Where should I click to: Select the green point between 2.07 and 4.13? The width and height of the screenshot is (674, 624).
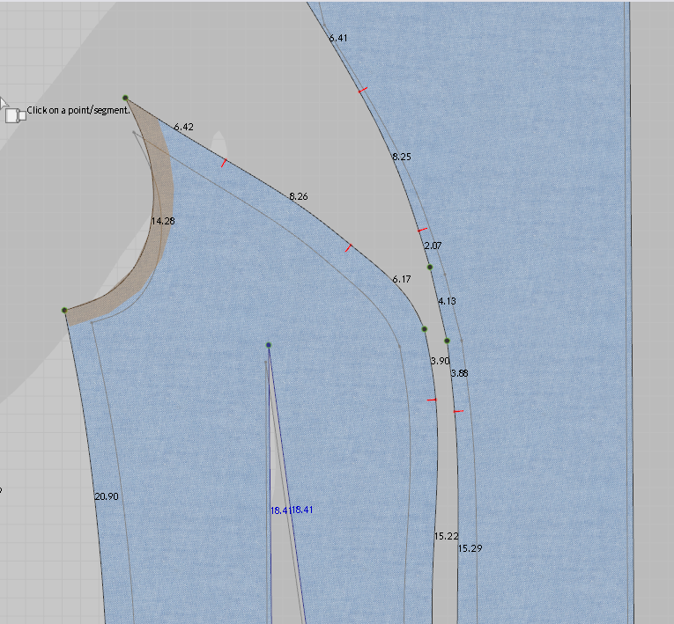pyautogui.click(x=430, y=268)
